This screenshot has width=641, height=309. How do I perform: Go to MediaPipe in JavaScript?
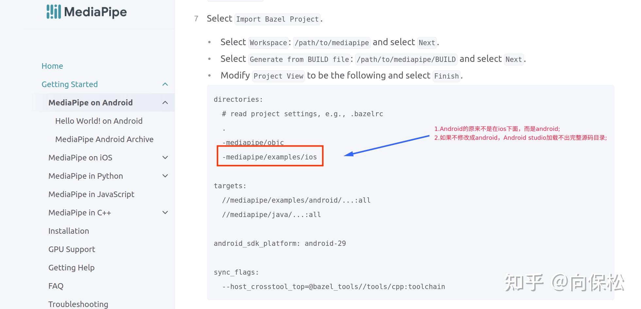[91, 194]
